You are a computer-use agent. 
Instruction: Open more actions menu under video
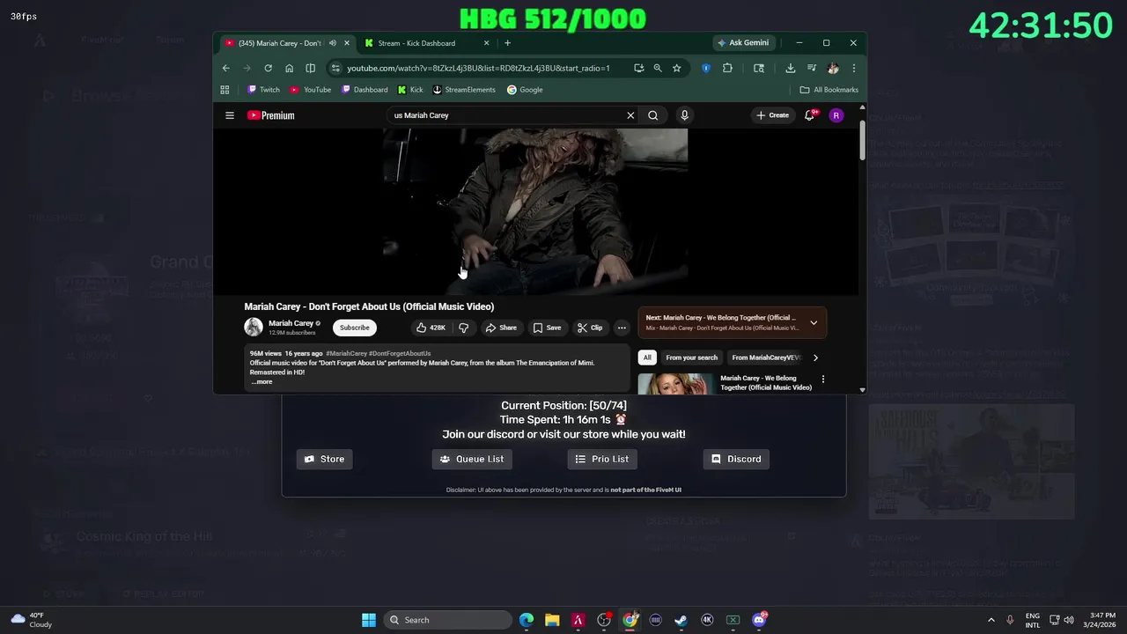[x=622, y=328]
